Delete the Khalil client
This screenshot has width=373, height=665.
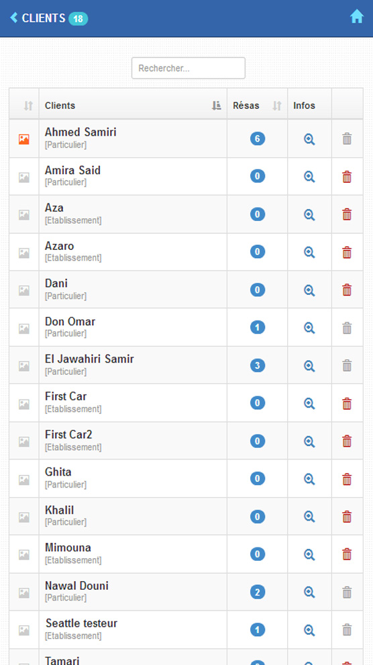[347, 517]
